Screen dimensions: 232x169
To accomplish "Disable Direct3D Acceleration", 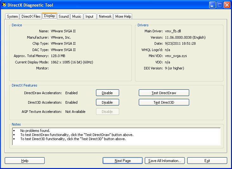I will (x=107, y=102).
